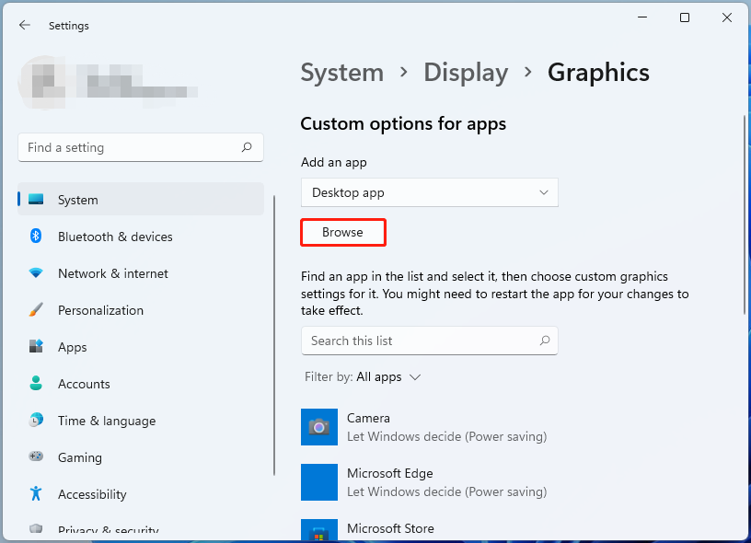Click search magnifier in Find a setting
This screenshot has height=543, width=751.
pos(247,147)
